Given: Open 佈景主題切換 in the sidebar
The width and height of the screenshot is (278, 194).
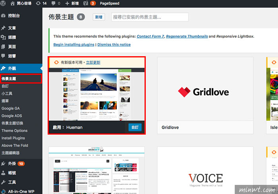Looking at the screenshot, I should click(x=12, y=123).
